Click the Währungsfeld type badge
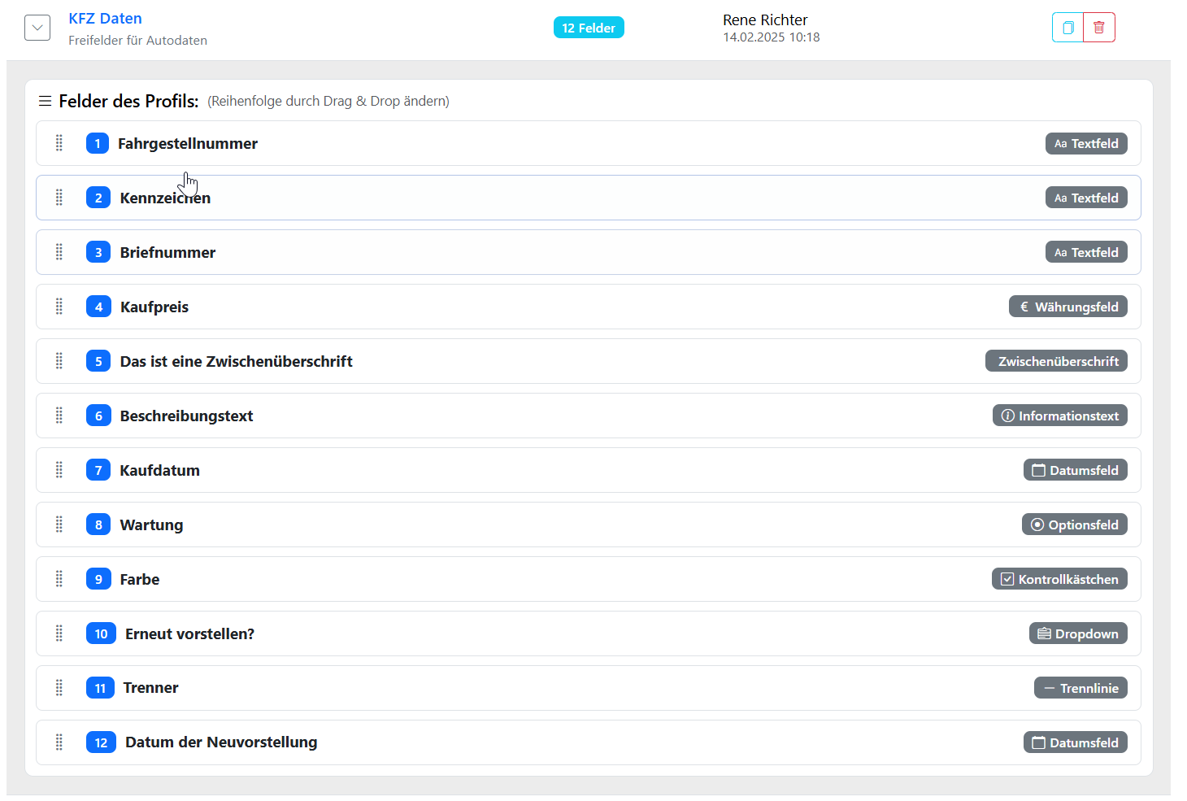Viewport: 1187px width, 801px height. [1067, 307]
